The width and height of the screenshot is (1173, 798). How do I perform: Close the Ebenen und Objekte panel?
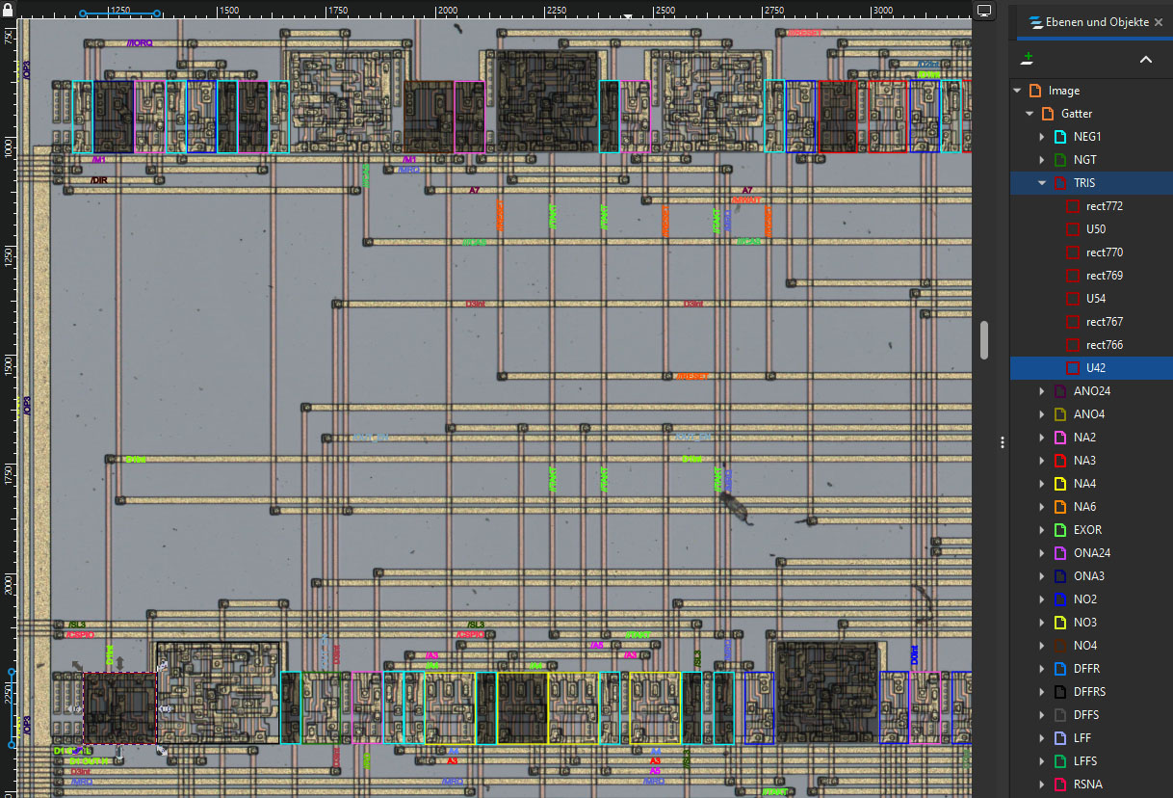tap(1158, 21)
